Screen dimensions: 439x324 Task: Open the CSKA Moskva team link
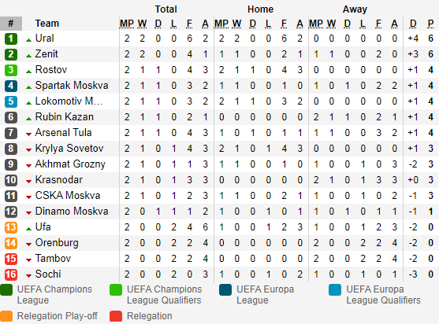point(68,196)
